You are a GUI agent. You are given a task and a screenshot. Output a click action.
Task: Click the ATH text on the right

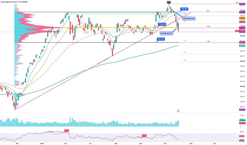coord(237,3)
